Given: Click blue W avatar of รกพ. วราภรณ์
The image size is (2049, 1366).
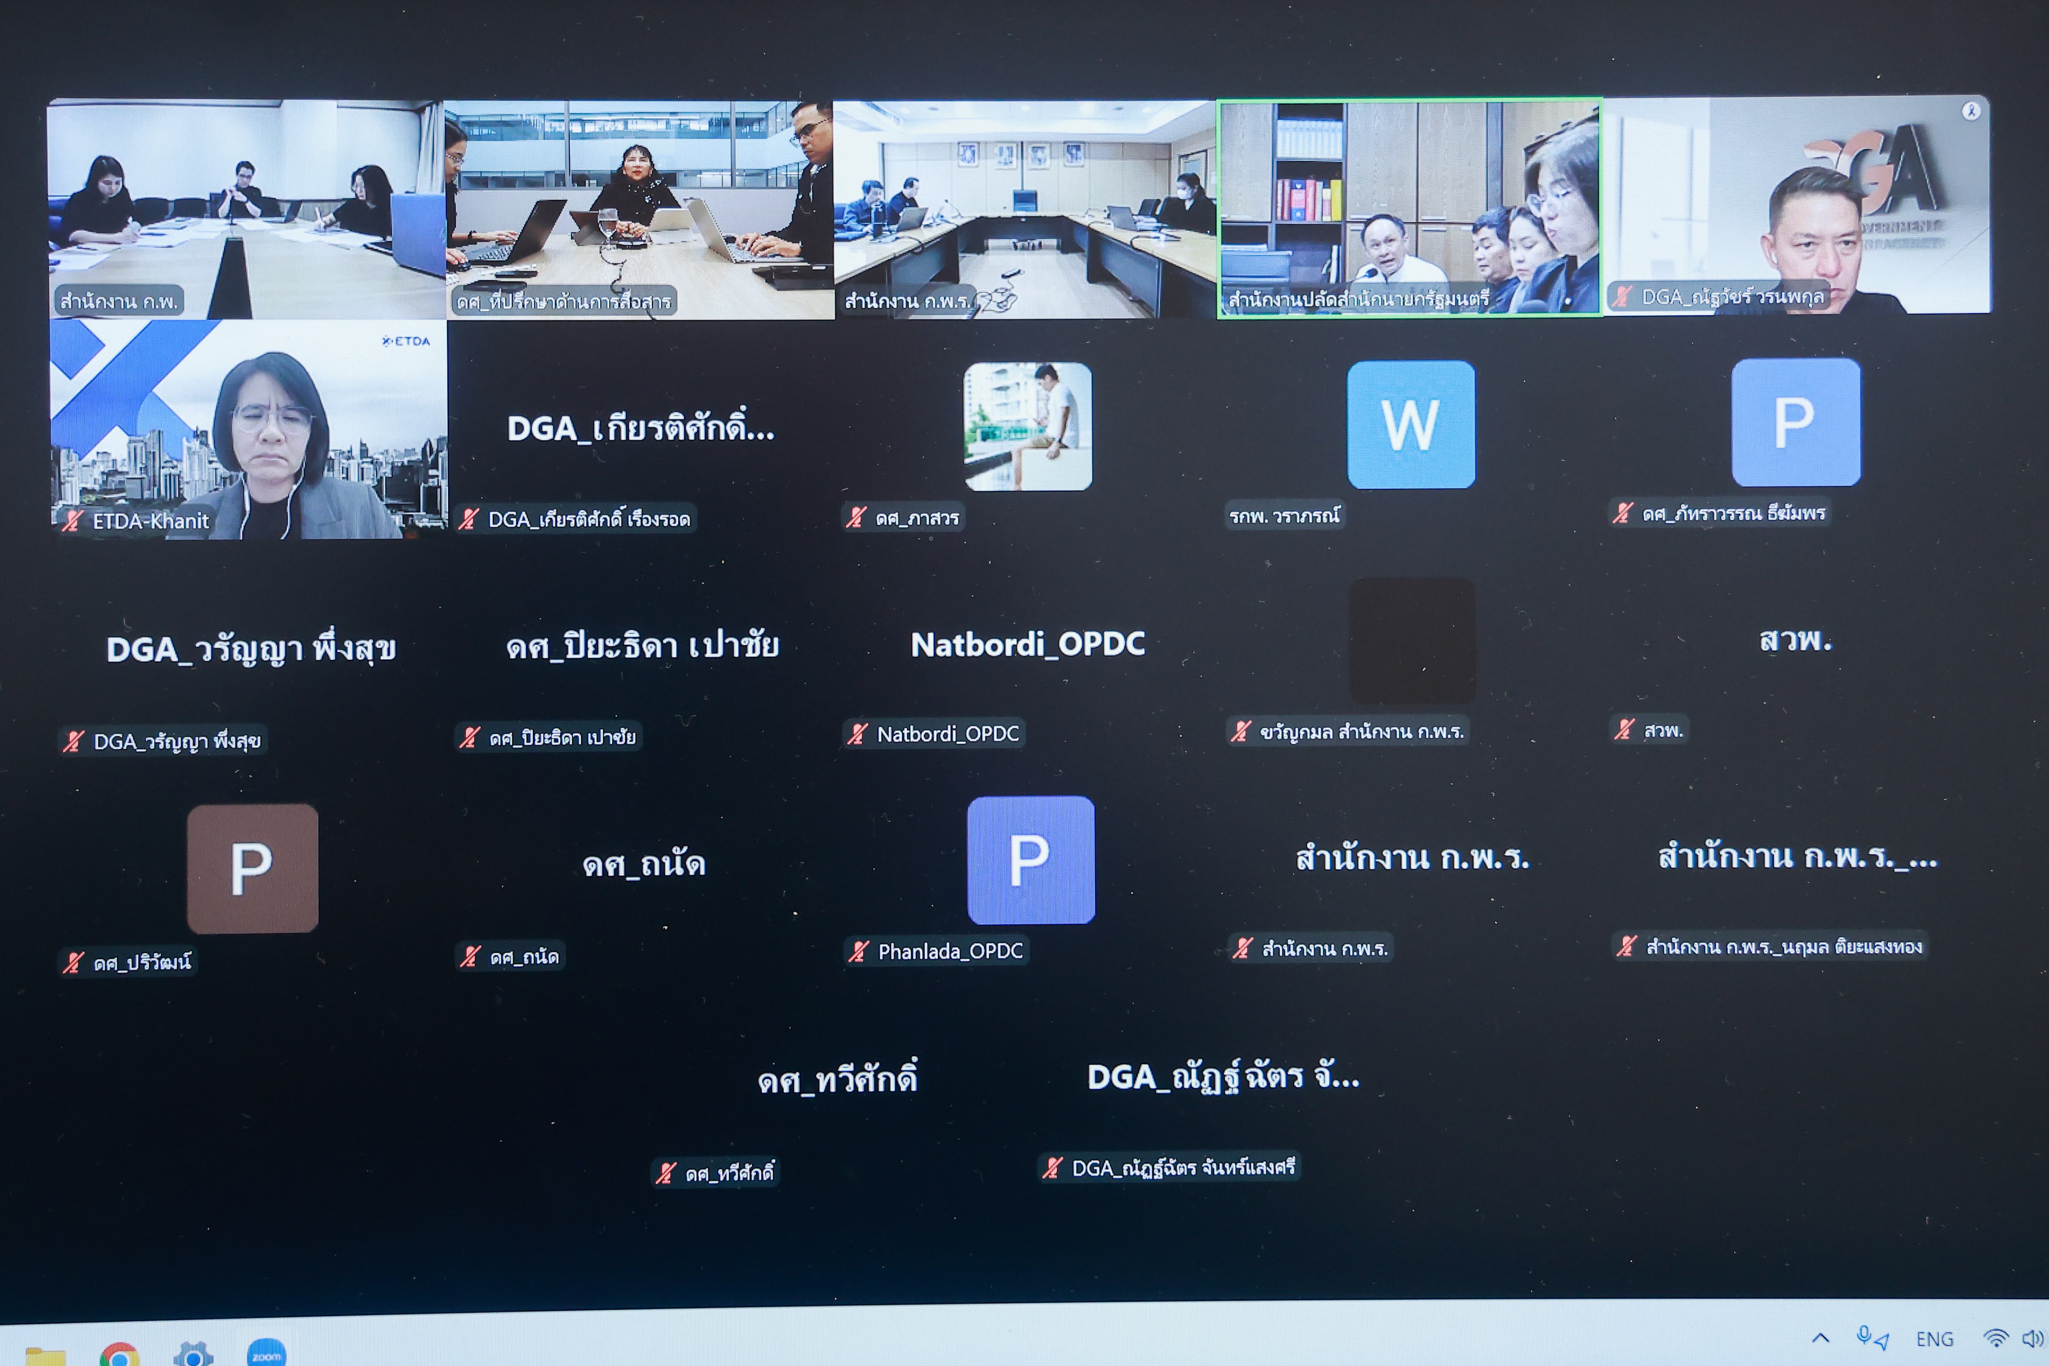Looking at the screenshot, I should point(1410,424).
